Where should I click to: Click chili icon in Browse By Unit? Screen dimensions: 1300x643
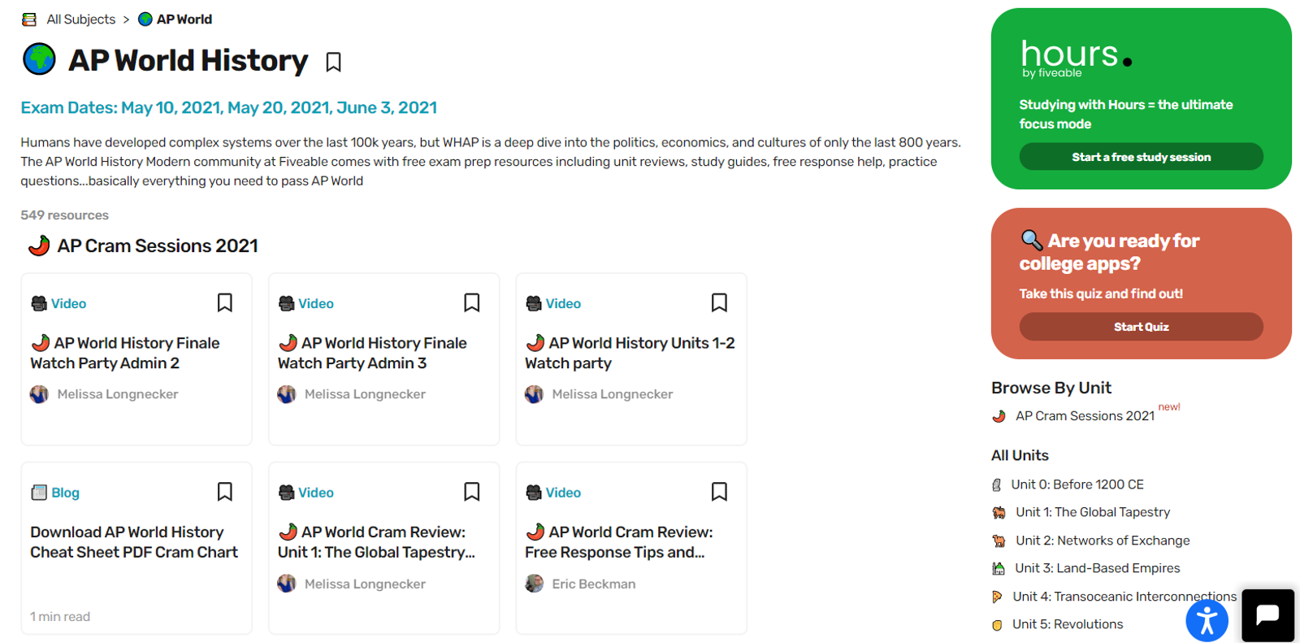click(999, 416)
